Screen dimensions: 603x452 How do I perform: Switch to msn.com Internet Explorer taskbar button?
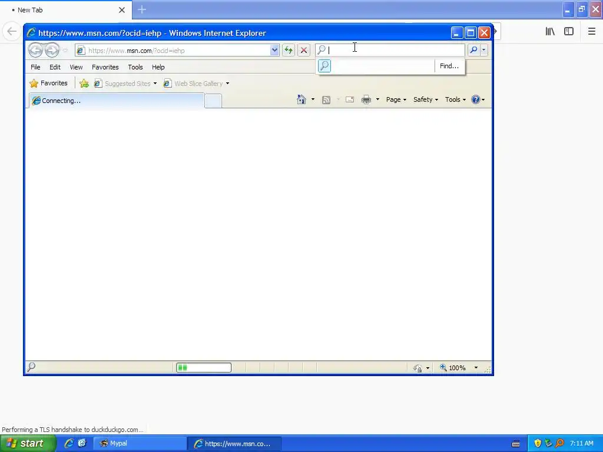234,444
